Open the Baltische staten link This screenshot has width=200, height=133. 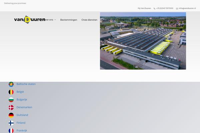[26, 84]
